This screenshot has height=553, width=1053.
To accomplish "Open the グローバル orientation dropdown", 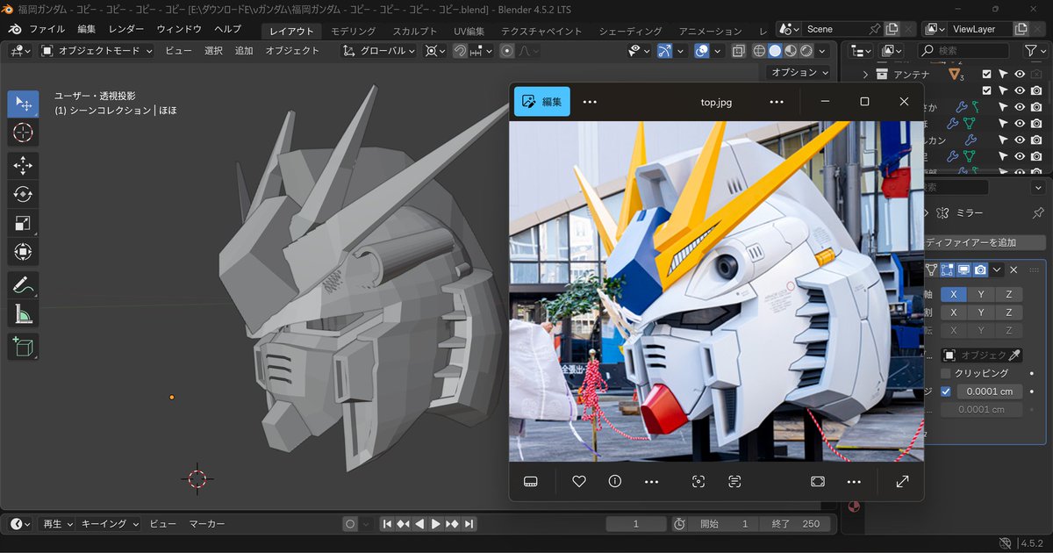I will click(378, 51).
